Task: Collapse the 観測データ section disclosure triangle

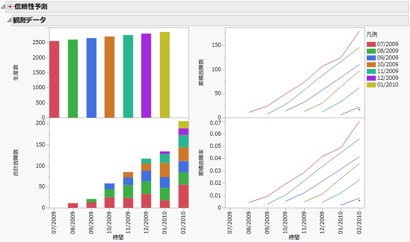Action: click(x=9, y=20)
